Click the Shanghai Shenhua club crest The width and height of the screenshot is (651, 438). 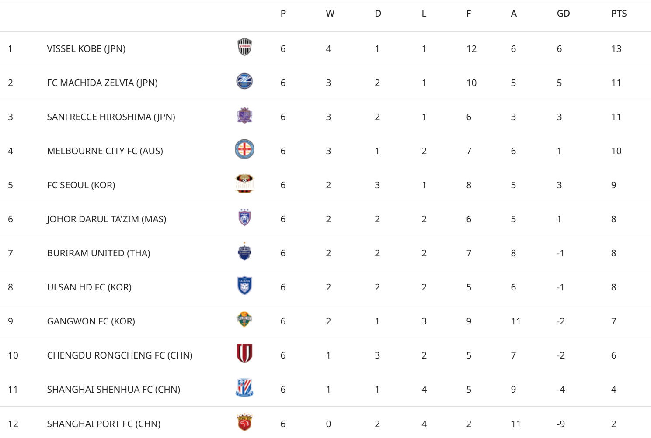(x=244, y=388)
